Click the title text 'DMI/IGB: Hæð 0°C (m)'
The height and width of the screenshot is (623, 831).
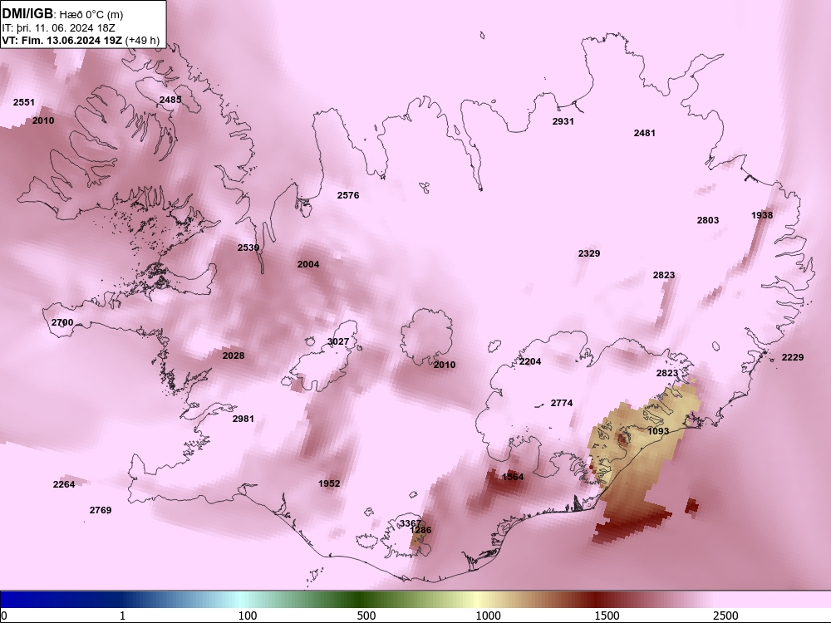[62, 14]
